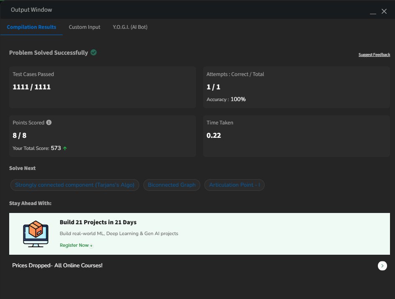Screen dimensions: 395x299
Task: Click the Register Now link
Action: pos(76,246)
